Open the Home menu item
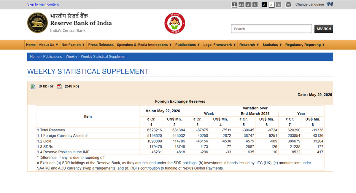The image size is (356, 193). pyautogui.click(x=31, y=45)
